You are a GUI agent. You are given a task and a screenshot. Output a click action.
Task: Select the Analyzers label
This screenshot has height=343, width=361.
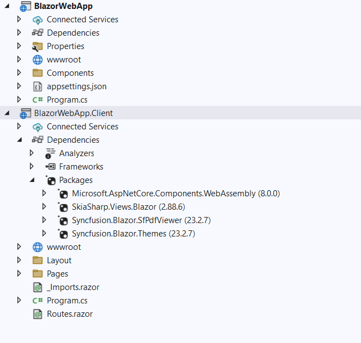point(76,153)
